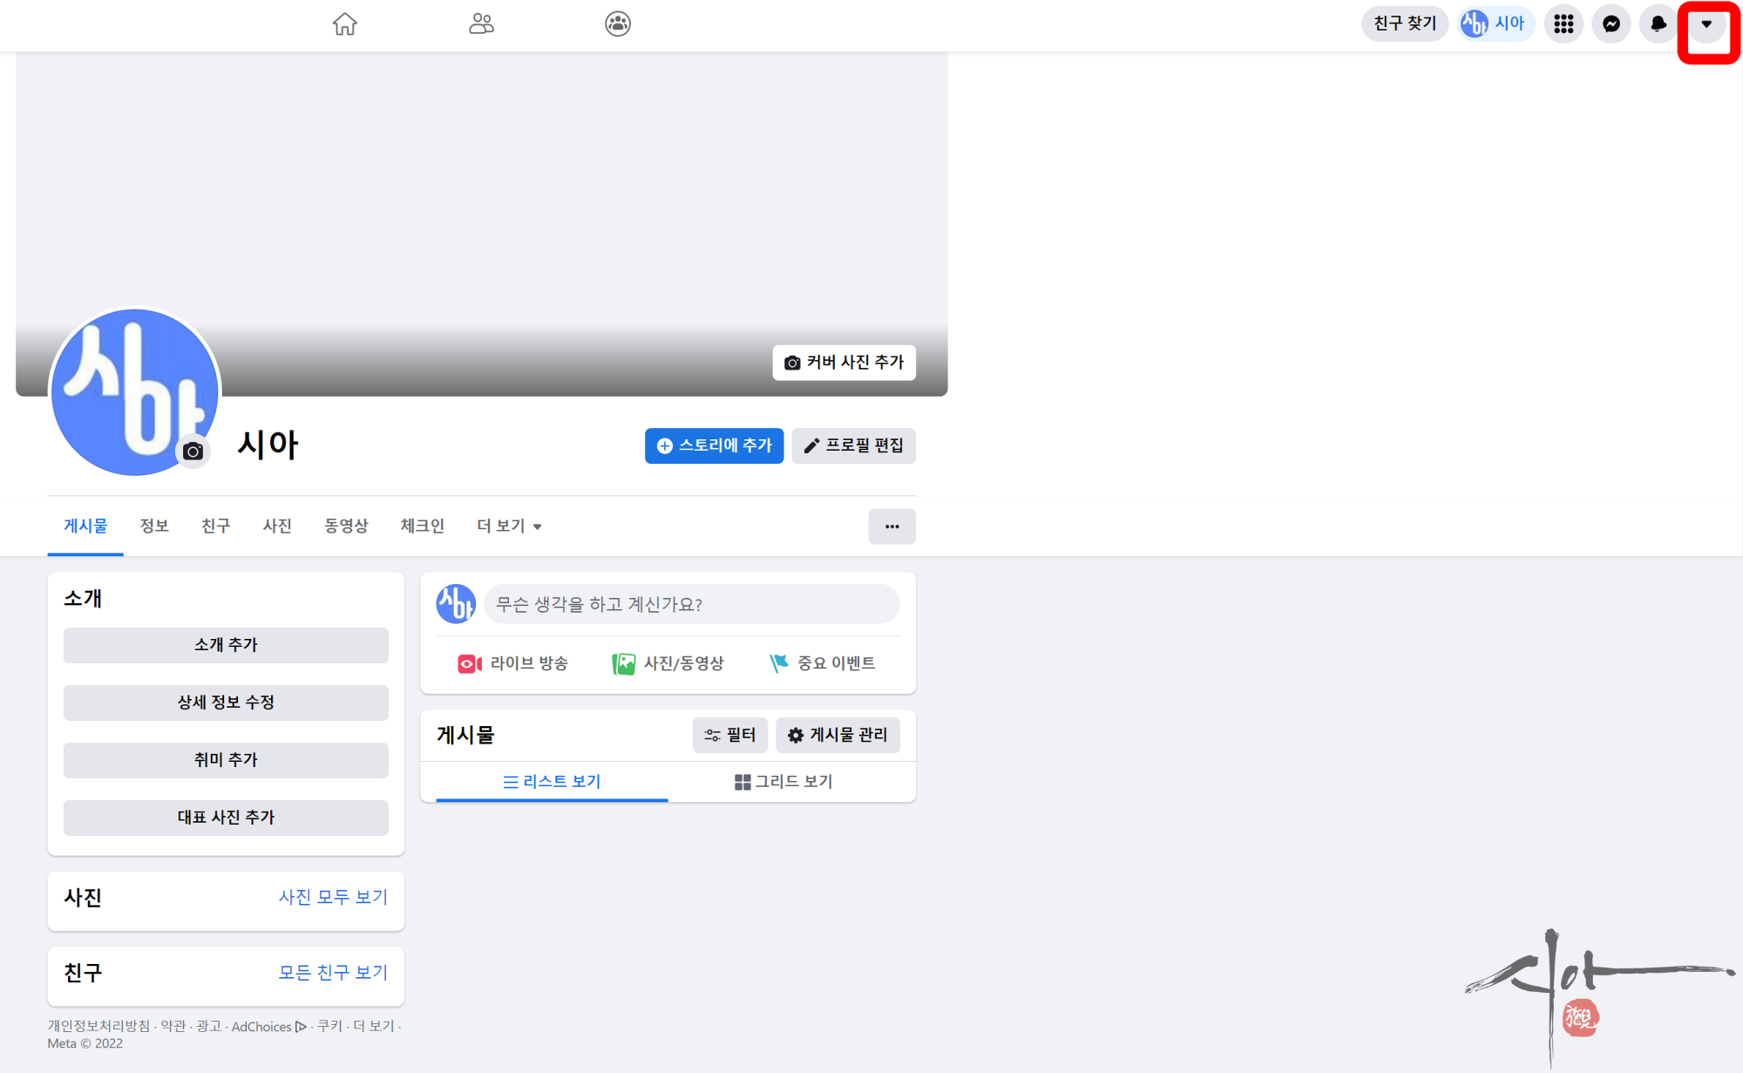1743x1073 pixels.
Task: Click the 필터 filter button
Action: click(x=729, y=736)
